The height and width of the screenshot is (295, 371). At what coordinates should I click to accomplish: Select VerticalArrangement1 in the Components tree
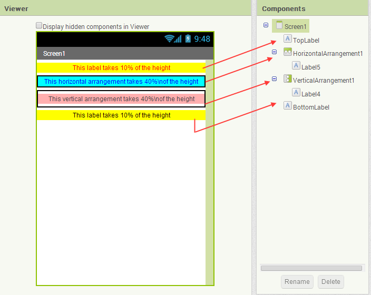point(324,81)
